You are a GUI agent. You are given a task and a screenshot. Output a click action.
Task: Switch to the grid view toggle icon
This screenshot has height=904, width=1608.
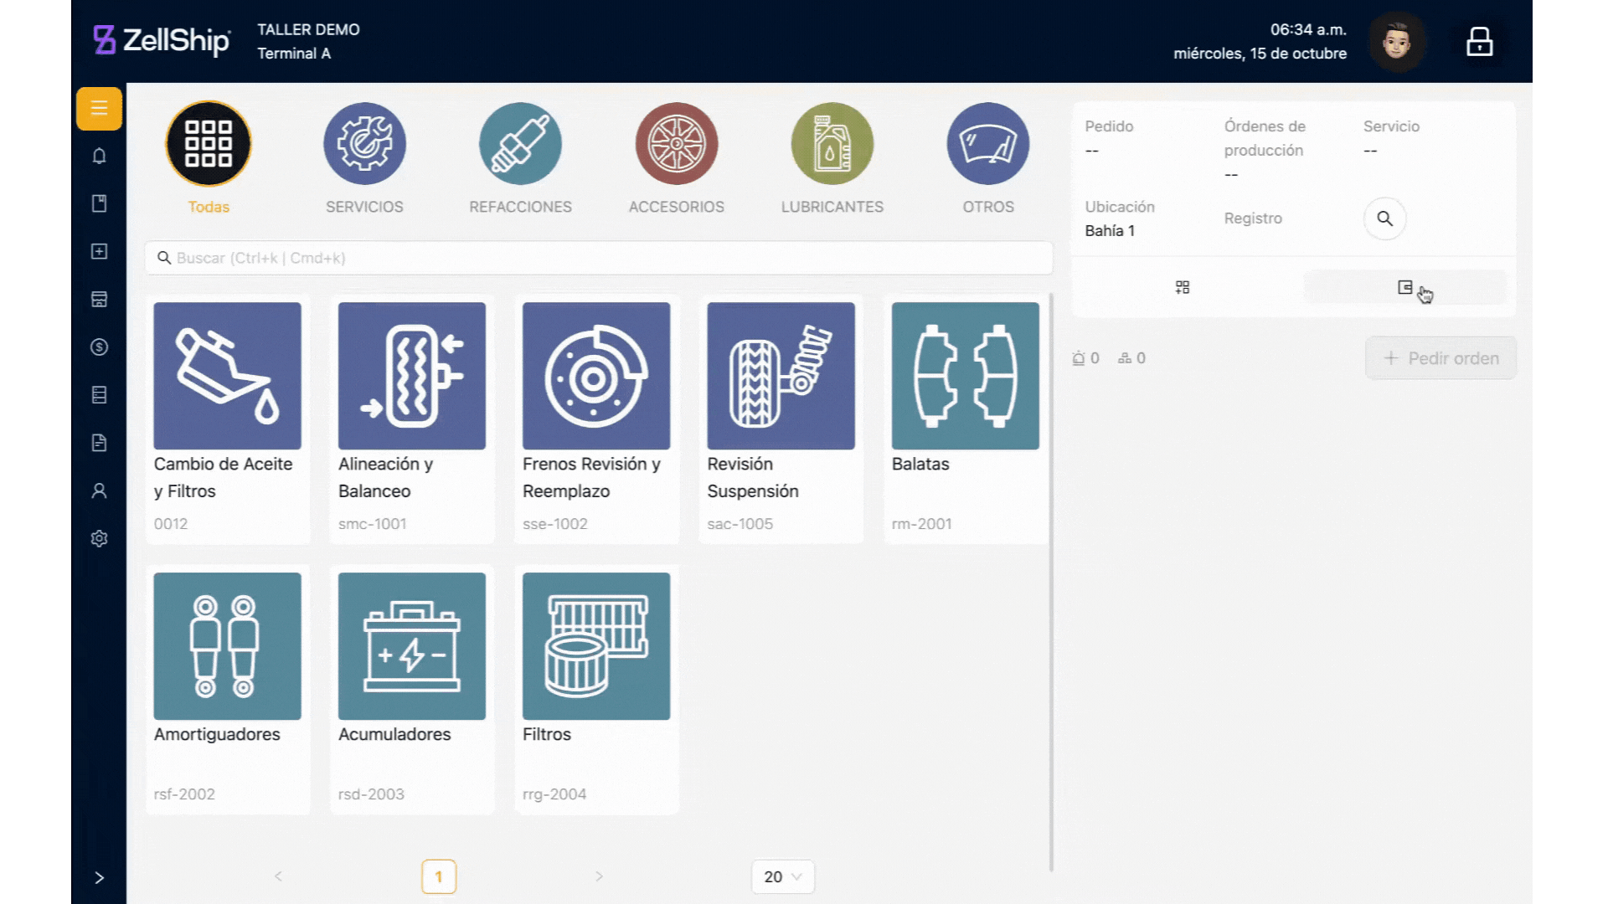pyautogui.click(x=1183, y=287)
